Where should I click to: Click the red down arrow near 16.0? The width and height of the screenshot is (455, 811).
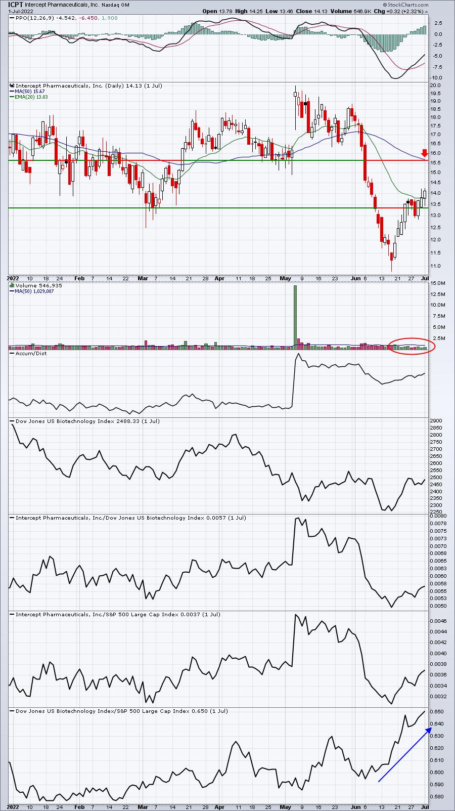tap(425, 153)
